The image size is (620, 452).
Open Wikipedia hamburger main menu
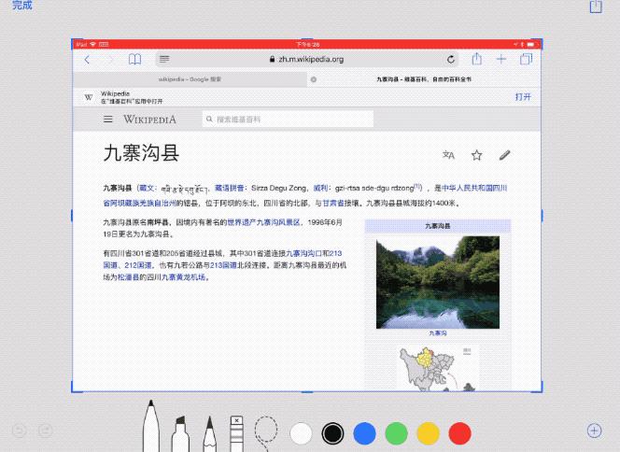pyautogui.click(x=108, y=119)
